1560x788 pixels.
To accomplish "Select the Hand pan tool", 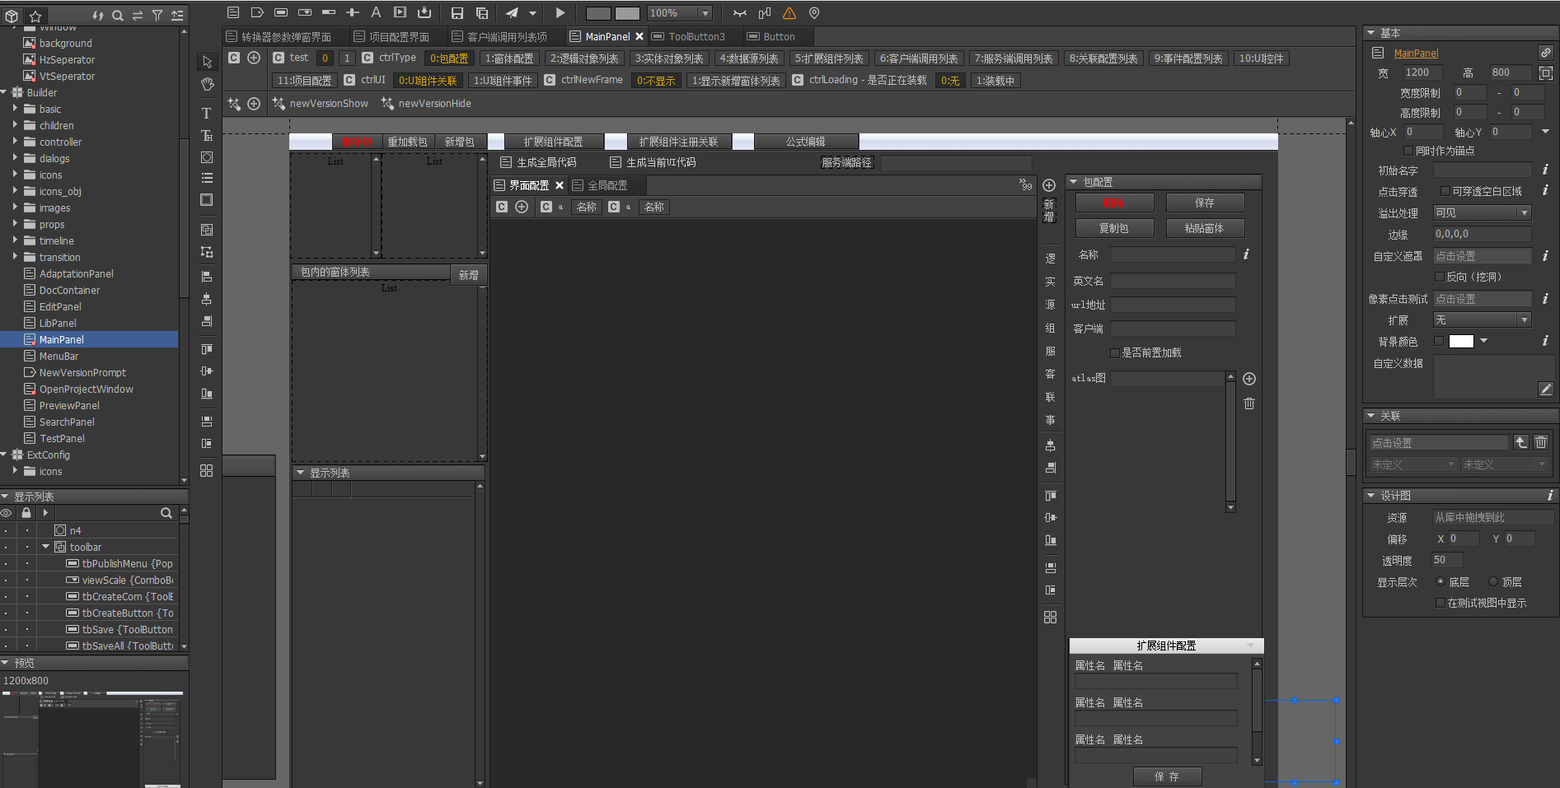I will 207,84.
